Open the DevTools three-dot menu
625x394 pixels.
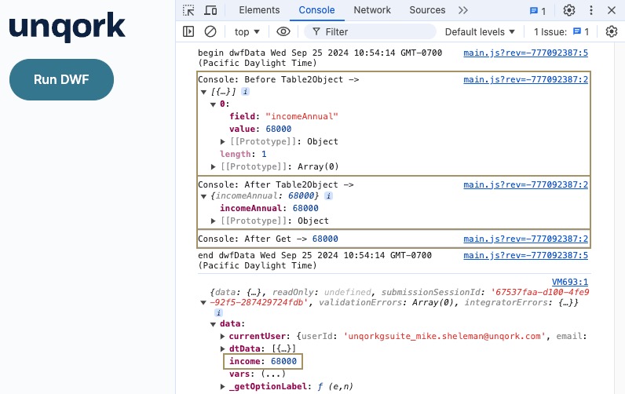click(x=591, y=10)
